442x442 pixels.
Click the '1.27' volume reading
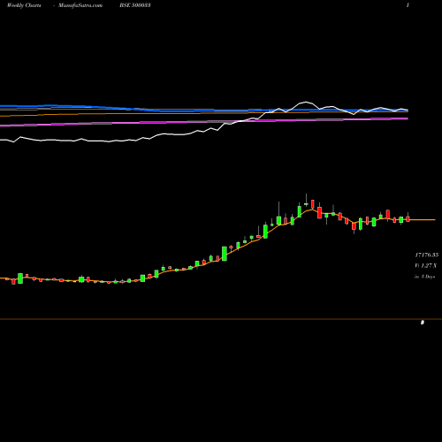426,266
